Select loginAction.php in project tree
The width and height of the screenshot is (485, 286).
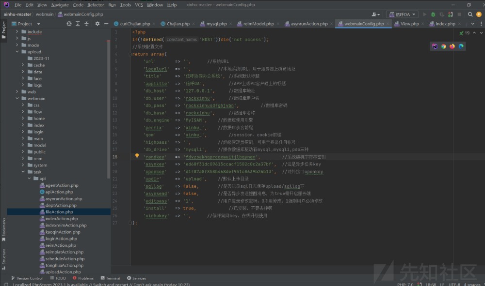tap(61, 239)
